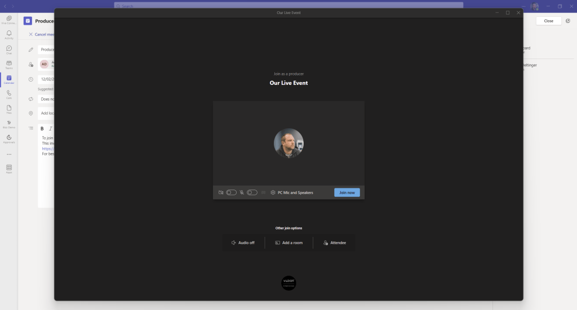
Task: Click the Join now button
Action: pyautogui.click(x=347, y=192)
